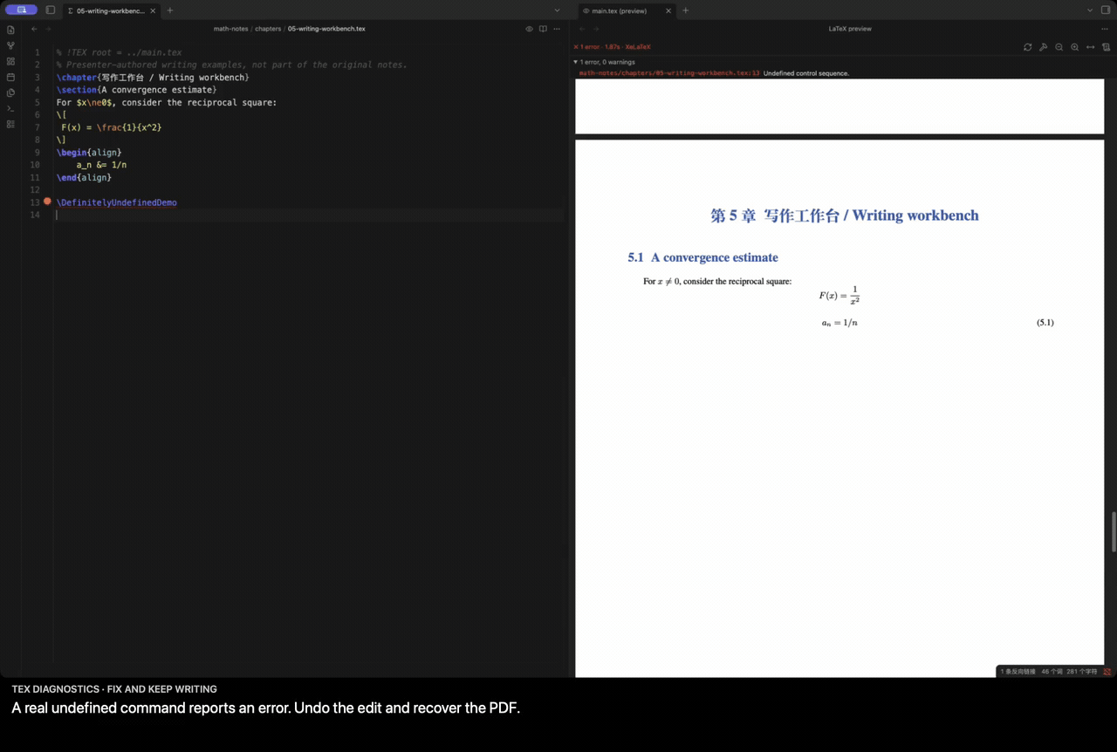Click the red sync status icon
Image resolution: width=1117 pixels, height=752 pixels.
1107,672
